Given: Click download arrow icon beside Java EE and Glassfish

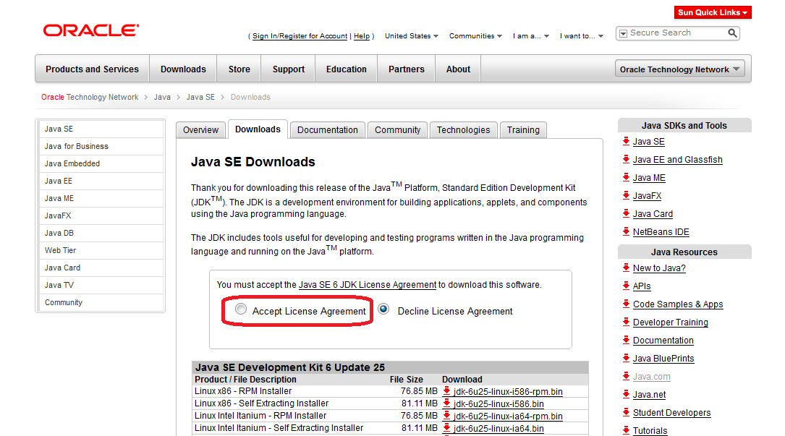Looking at the screenshot, I should [626, 159].
